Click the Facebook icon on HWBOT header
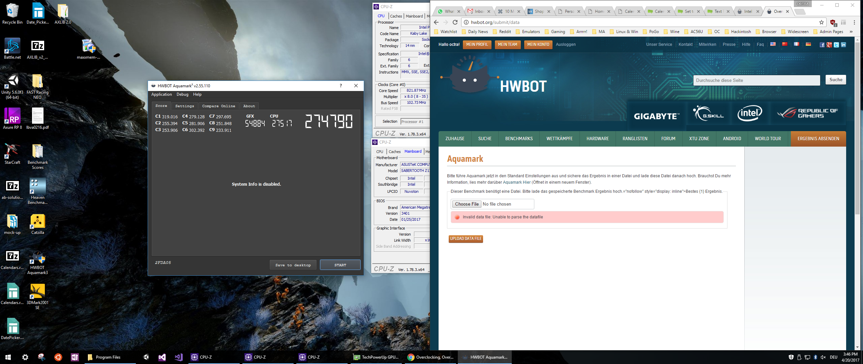 coord(822,45)
